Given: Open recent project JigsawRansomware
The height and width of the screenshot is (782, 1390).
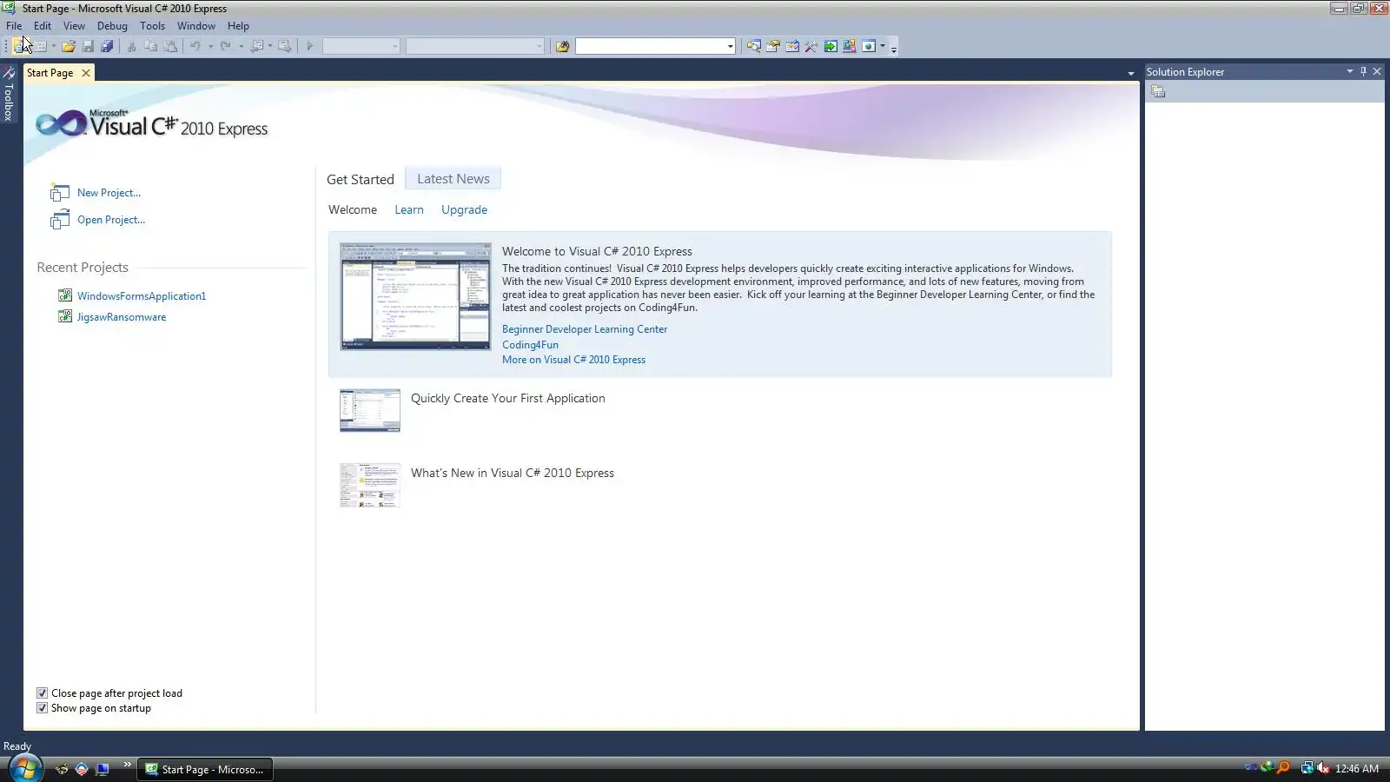Looking at the screenshot, I should tap(122, 317).
